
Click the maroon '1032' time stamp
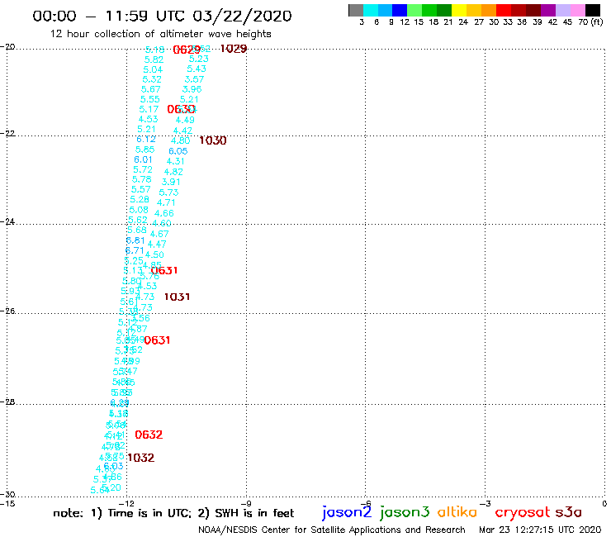(140, 458)
